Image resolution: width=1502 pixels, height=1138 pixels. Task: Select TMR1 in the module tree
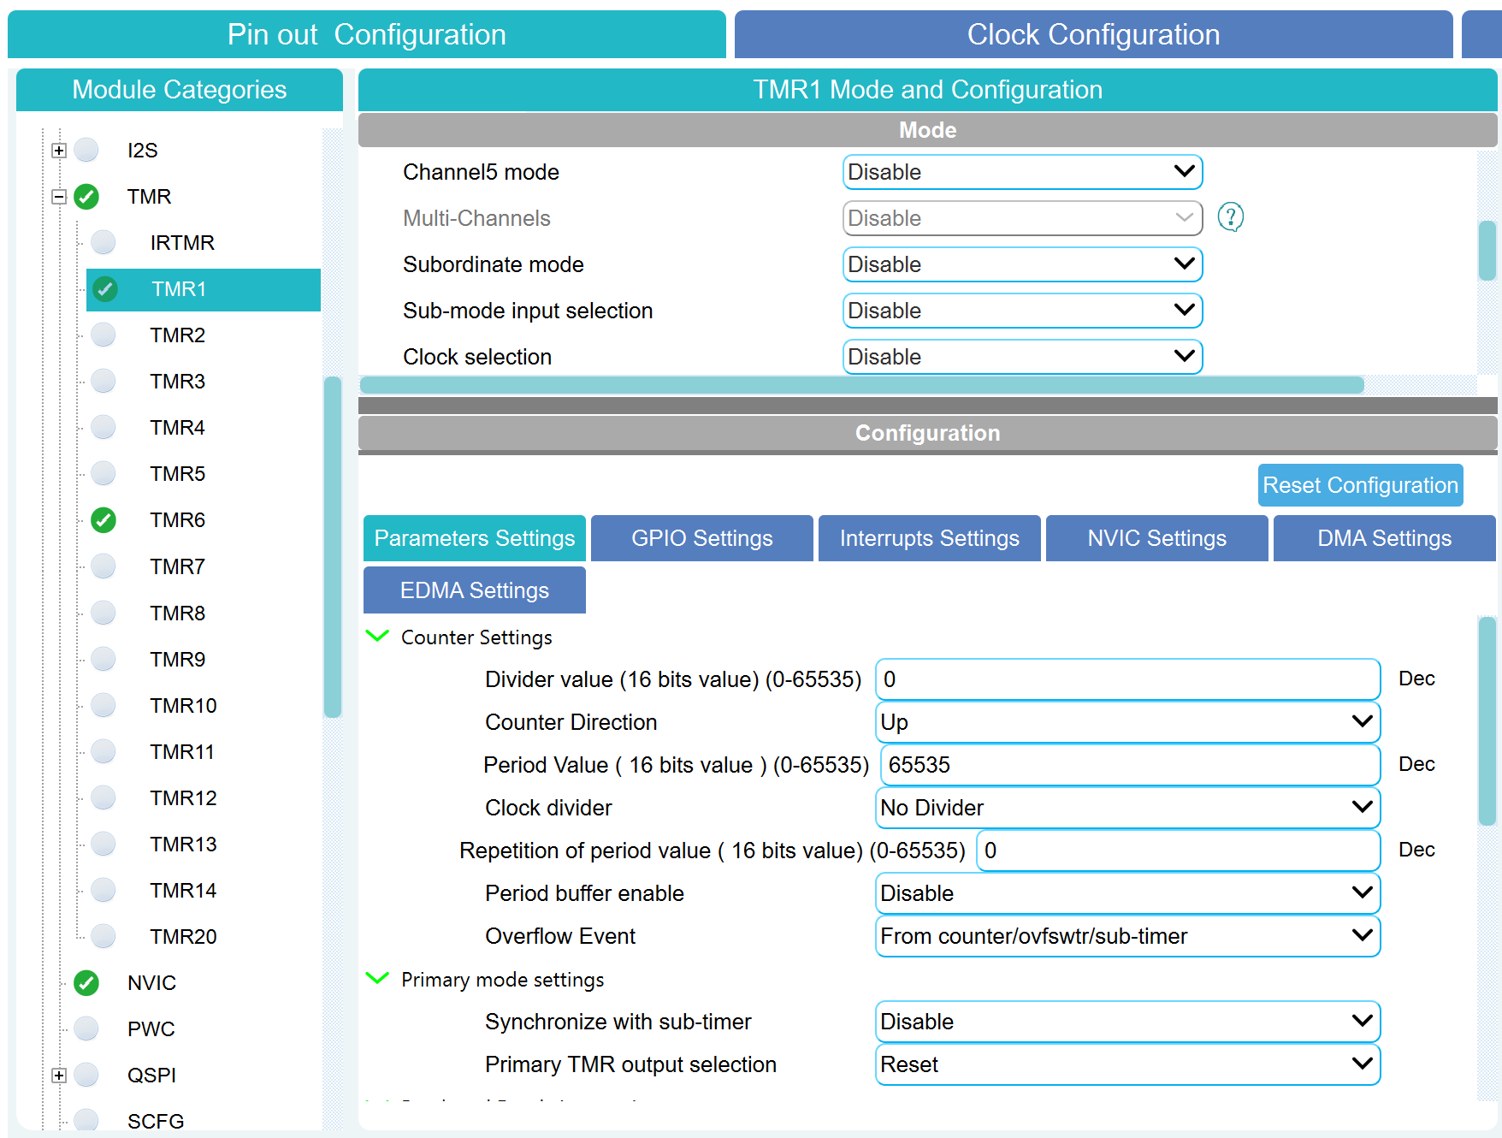click(x=204, y=289)
